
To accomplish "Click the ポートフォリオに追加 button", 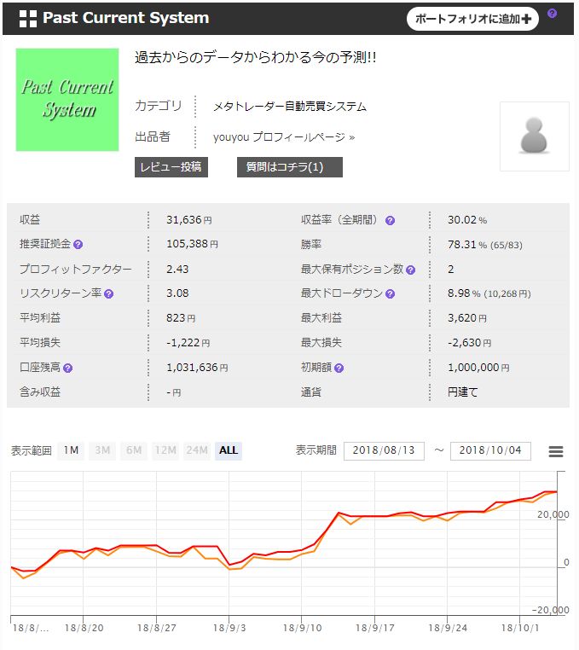I will (x=472, y=18).
